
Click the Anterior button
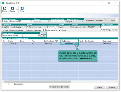point(99,87)
